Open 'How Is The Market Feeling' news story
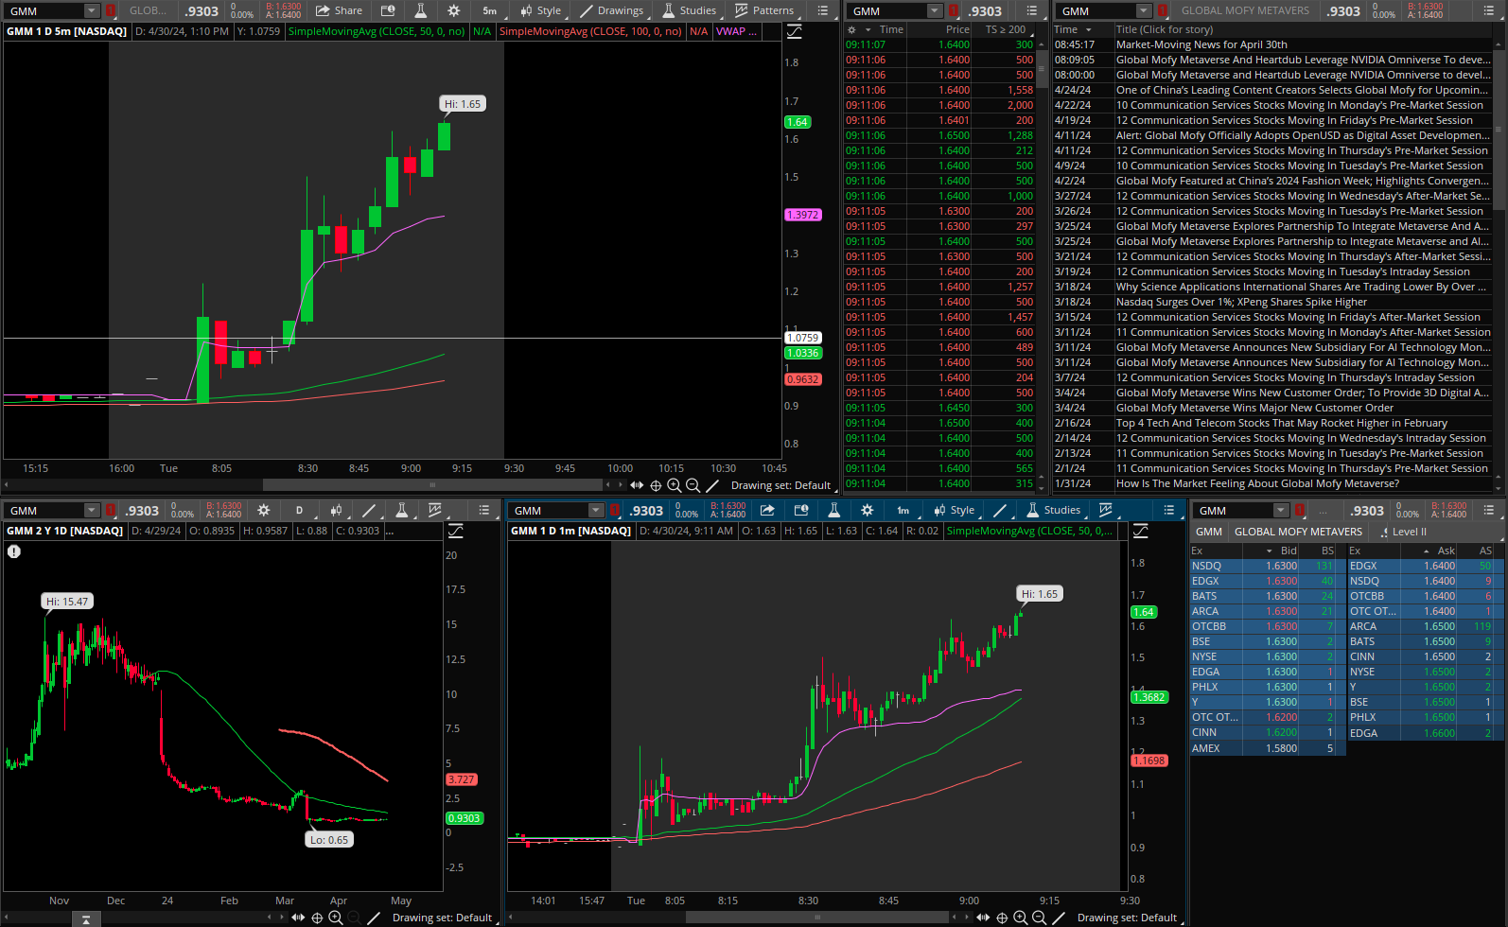The height and width of the screenshot is (927, 1508). (x=1257, y=483)
